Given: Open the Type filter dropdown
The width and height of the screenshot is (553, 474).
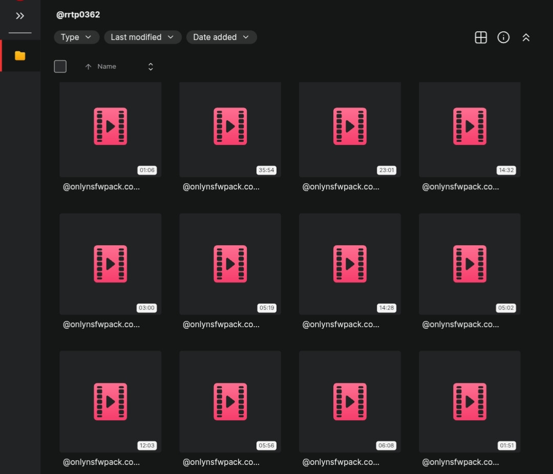Looking at the screenshot, I should point(76,37).
